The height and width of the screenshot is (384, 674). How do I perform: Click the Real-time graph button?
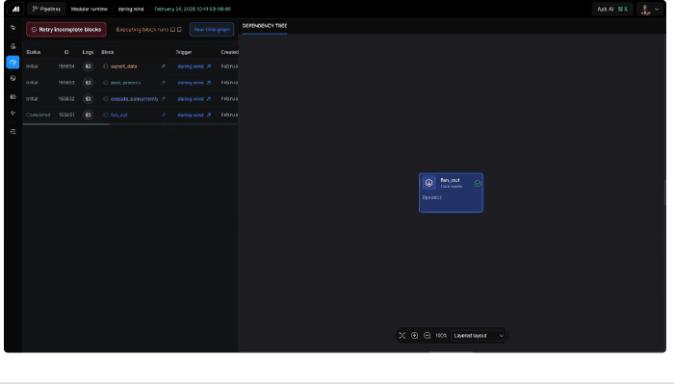pos(212,30)
